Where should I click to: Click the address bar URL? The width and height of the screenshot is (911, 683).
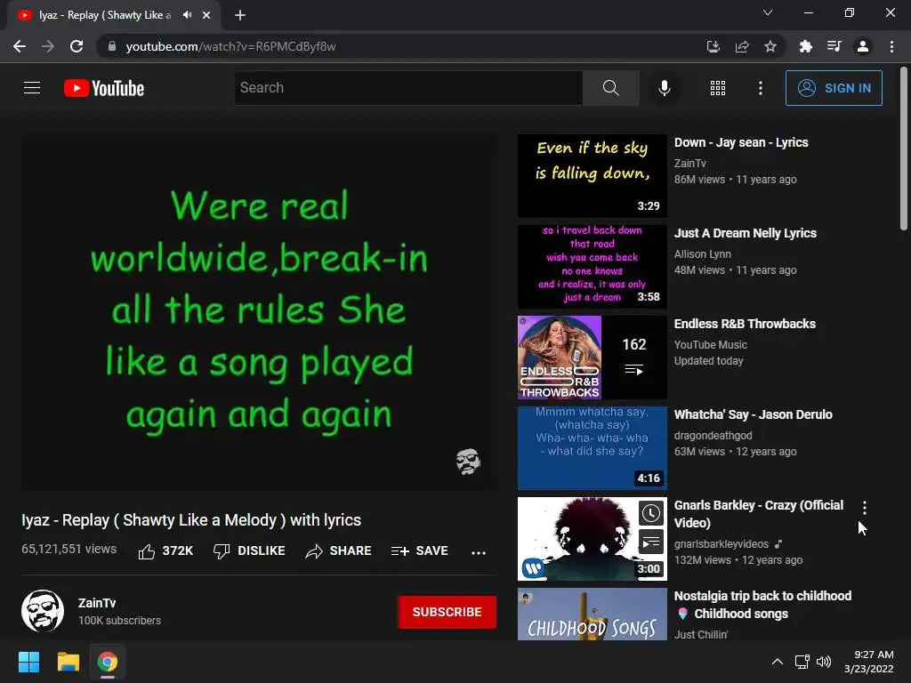click(x=230, y=46)
